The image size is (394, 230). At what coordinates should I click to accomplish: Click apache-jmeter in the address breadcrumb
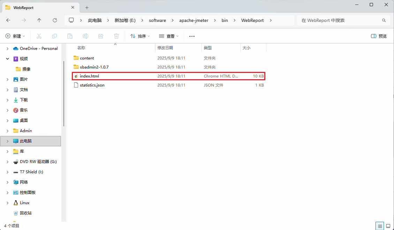(x=194, y=20)
